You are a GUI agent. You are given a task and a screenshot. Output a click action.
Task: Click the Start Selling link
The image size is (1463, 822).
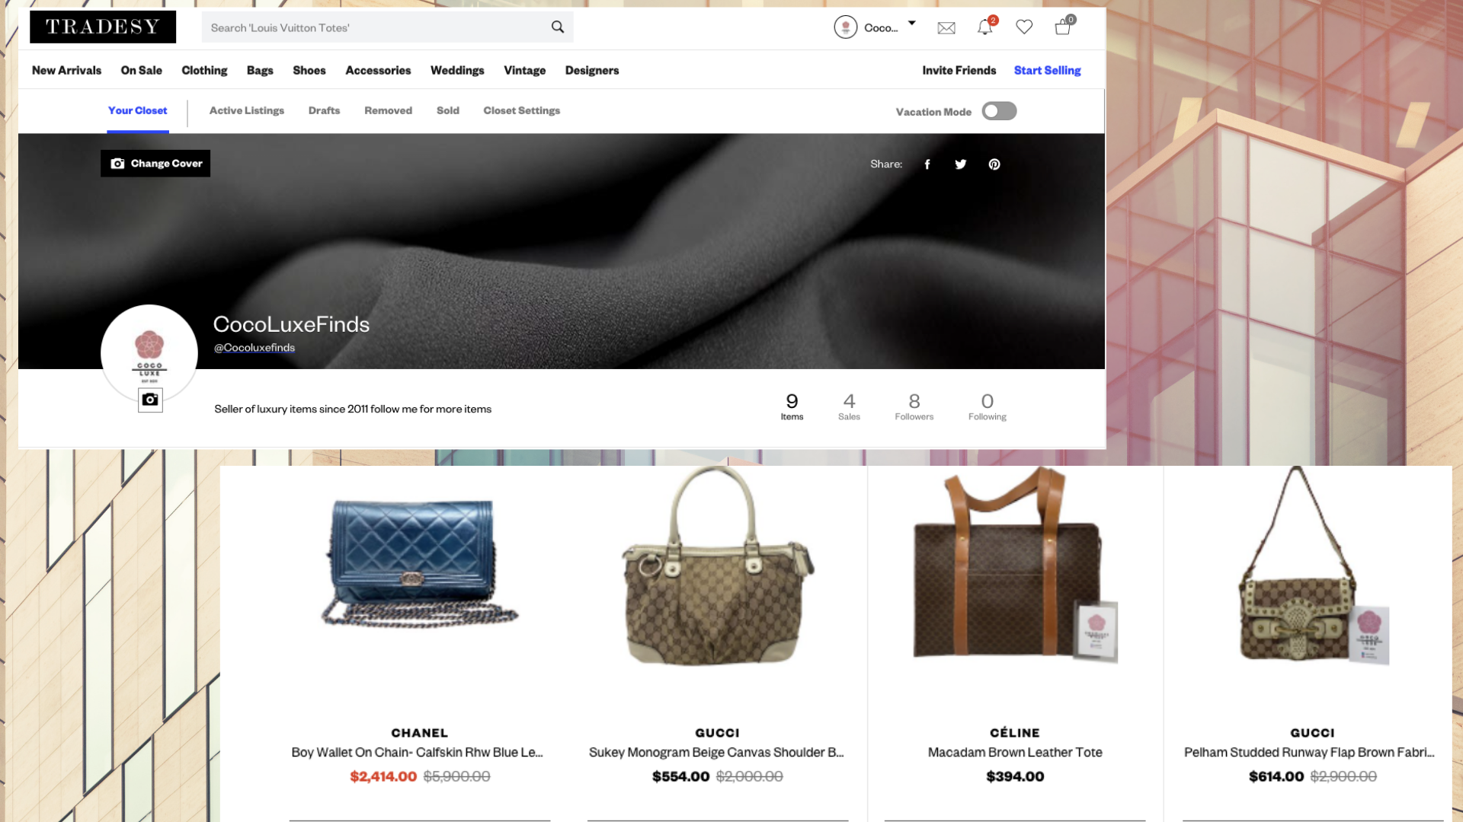coord(1047,70)
